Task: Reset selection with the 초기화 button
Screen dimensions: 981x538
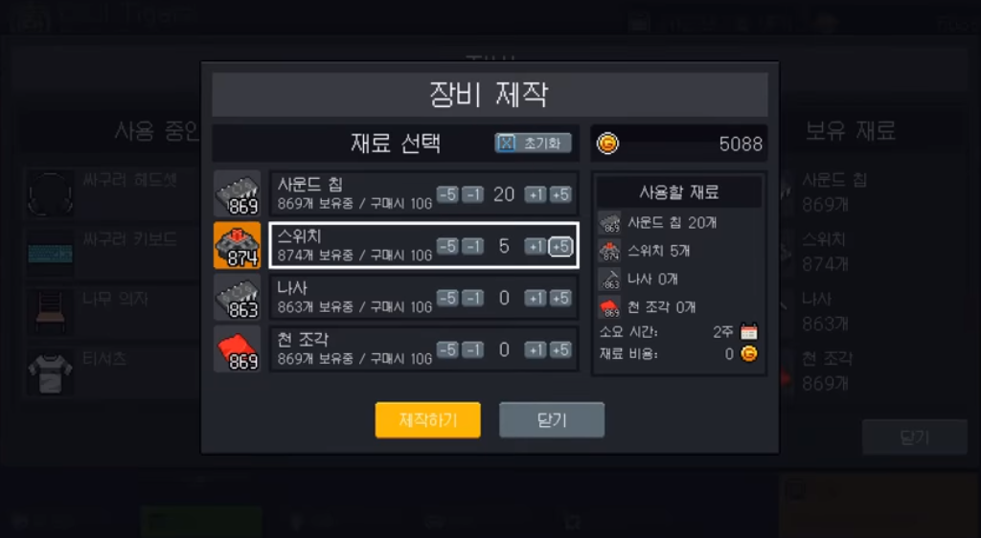Action: tap(533, 143)
